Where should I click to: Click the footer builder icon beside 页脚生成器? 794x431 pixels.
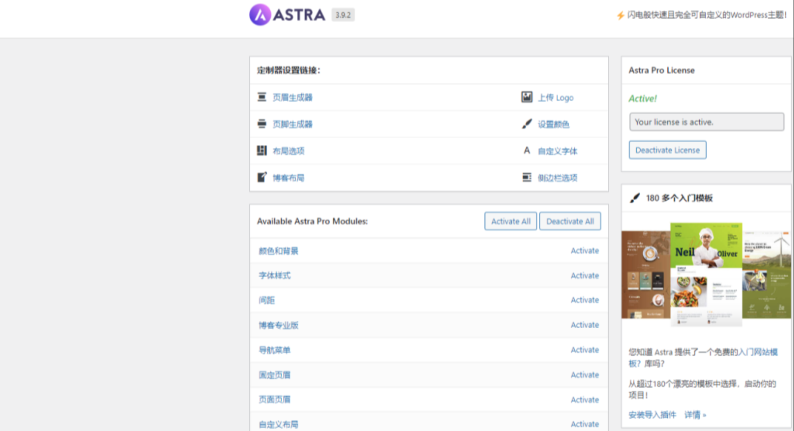pos(261,124)
